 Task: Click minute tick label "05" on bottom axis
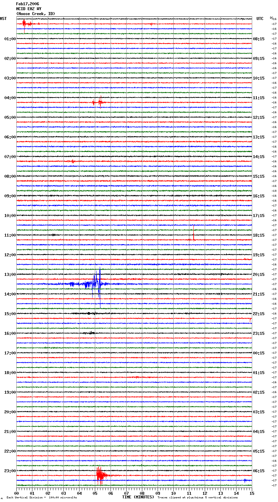[x=95, y=493]
